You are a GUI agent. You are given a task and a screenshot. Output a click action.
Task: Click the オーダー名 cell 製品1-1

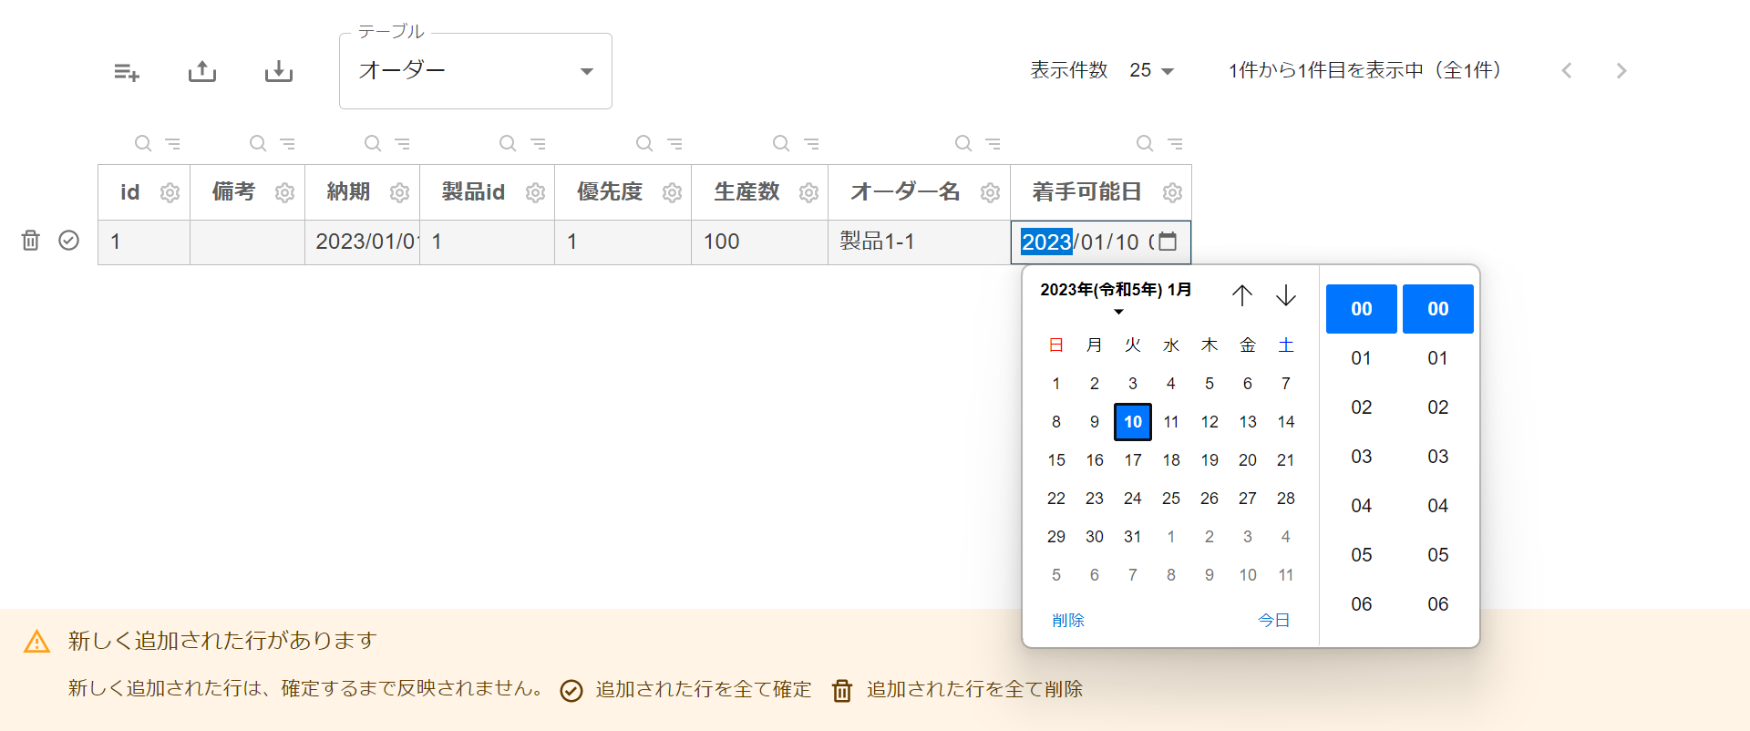[x=919, y=242]
